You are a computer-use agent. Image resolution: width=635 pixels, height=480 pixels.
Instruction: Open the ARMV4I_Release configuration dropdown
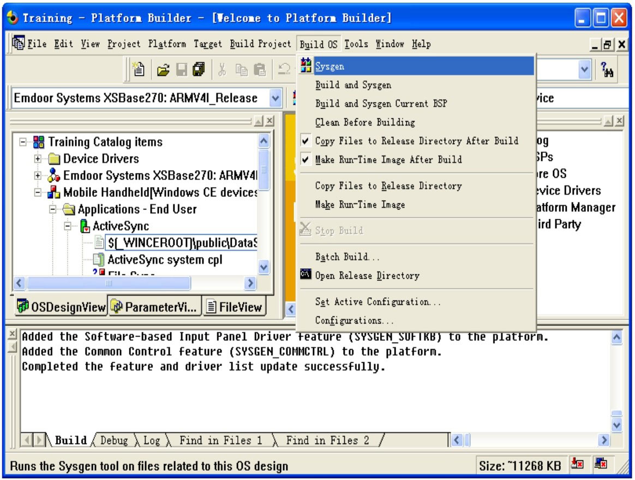pos(275,98)
